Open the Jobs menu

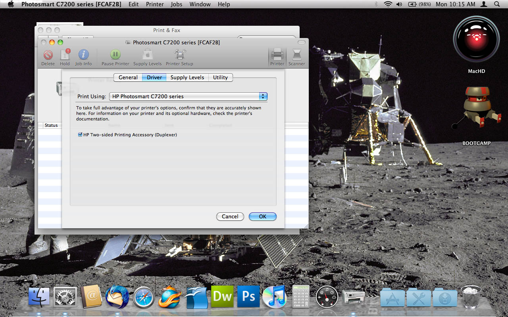click(x=177, y=4)
